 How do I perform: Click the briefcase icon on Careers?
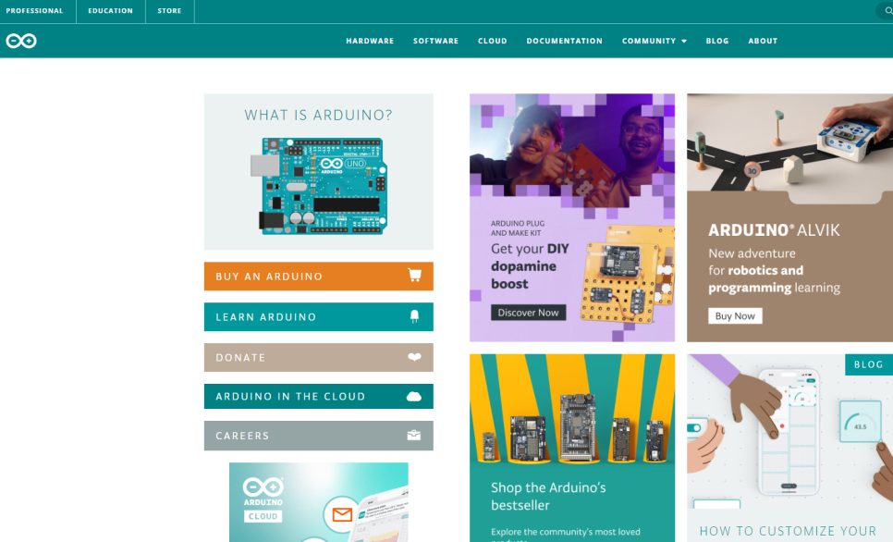pos(414,436)
